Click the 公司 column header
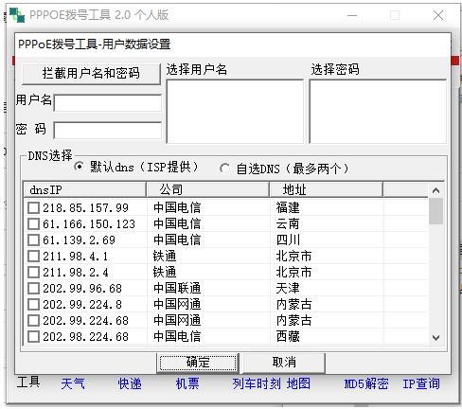The width and height of the screenshot is (462, 409). pyautogui.click(x=208, y=189)
